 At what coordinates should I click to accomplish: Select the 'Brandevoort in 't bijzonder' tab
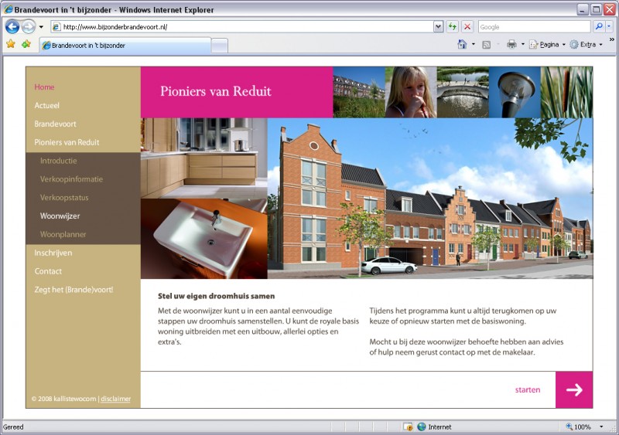tap(125, 46)
